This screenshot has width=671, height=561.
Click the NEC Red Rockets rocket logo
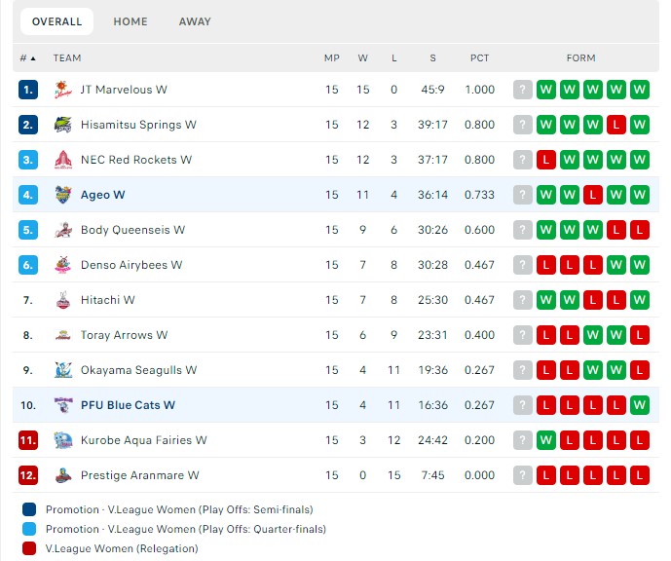pos(63,160)
